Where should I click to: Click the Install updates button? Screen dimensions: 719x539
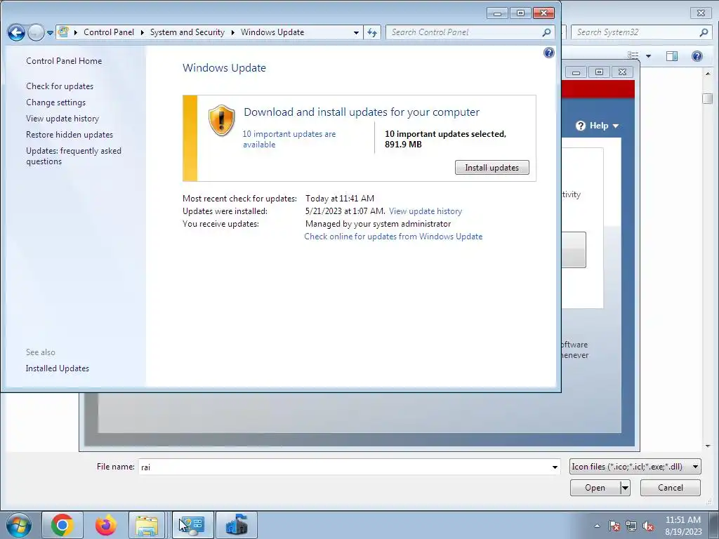pyautogui.click(x=492, y=167)
